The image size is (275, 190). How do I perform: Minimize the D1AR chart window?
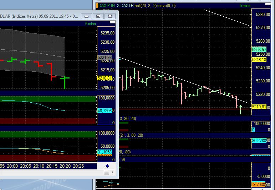pos(86,16)
